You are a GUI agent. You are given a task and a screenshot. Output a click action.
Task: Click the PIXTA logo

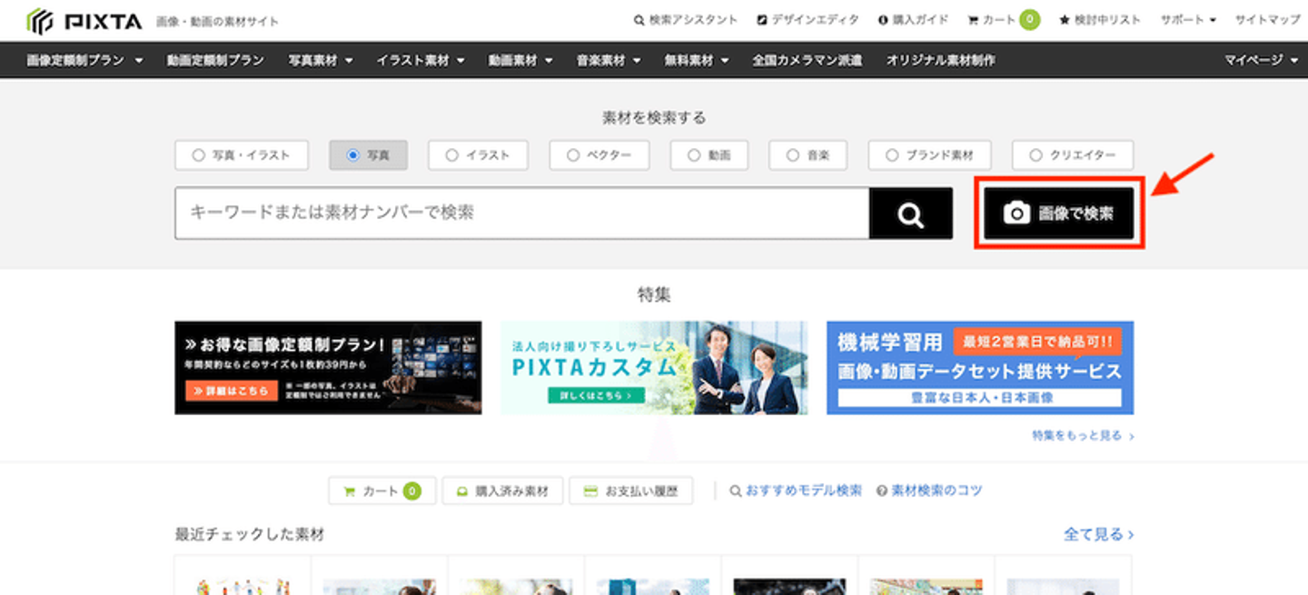coord(85,20)
